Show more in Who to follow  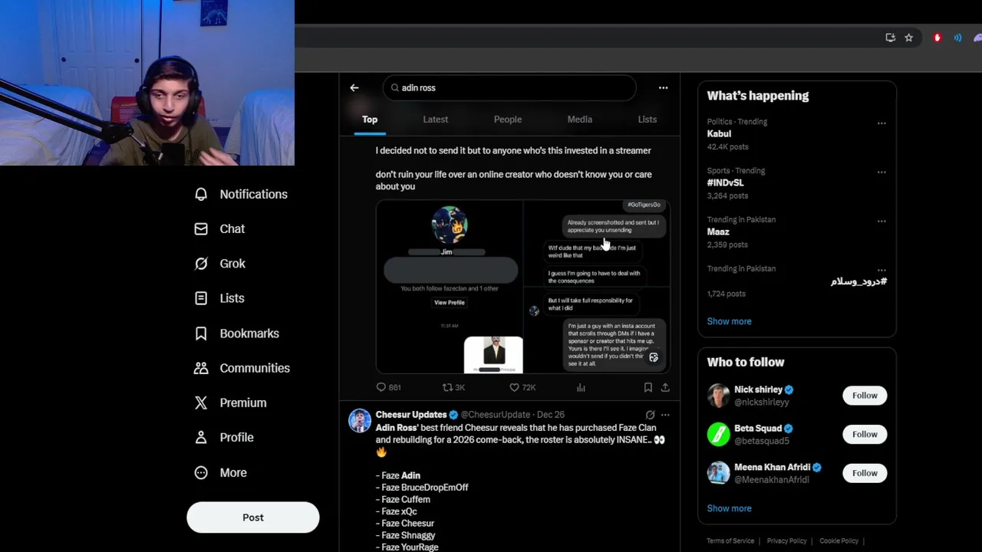[729, 508]
